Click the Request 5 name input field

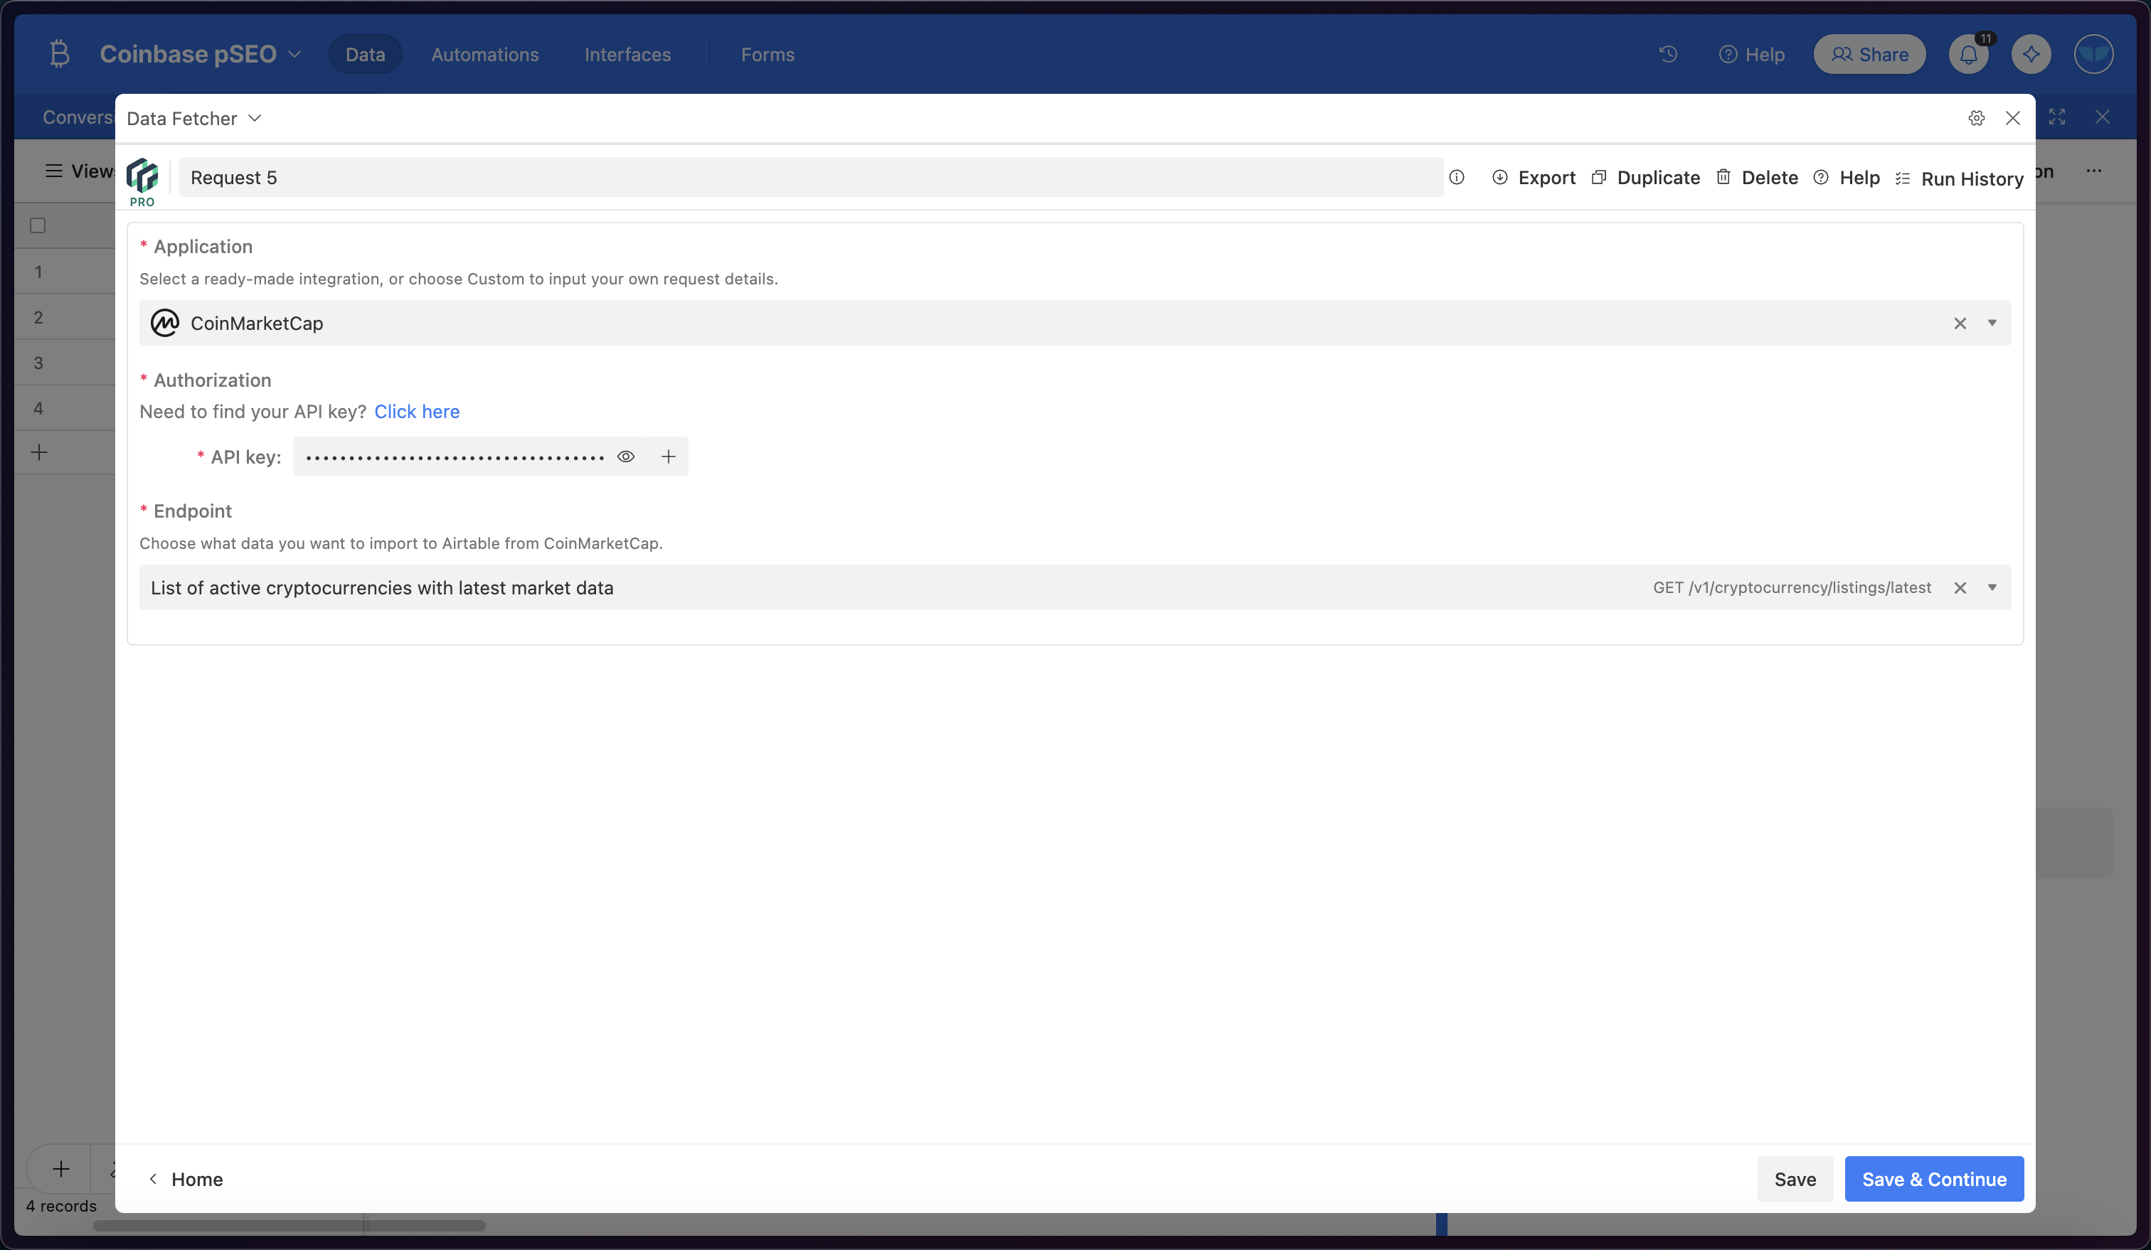811,178
